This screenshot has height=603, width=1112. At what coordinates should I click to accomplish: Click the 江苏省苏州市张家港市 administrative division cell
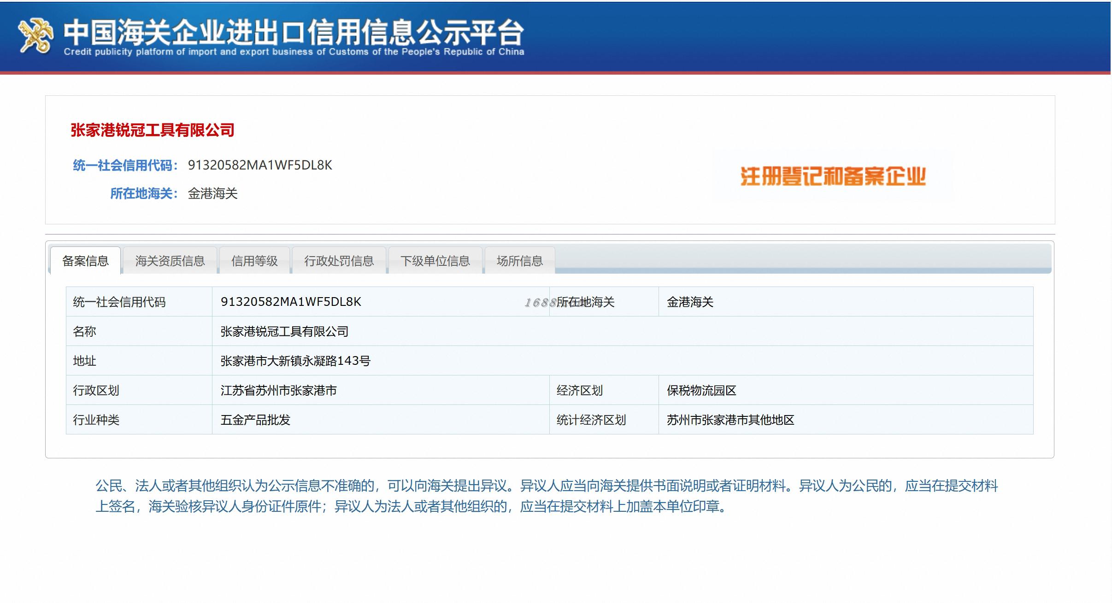[x=278, y=390]
